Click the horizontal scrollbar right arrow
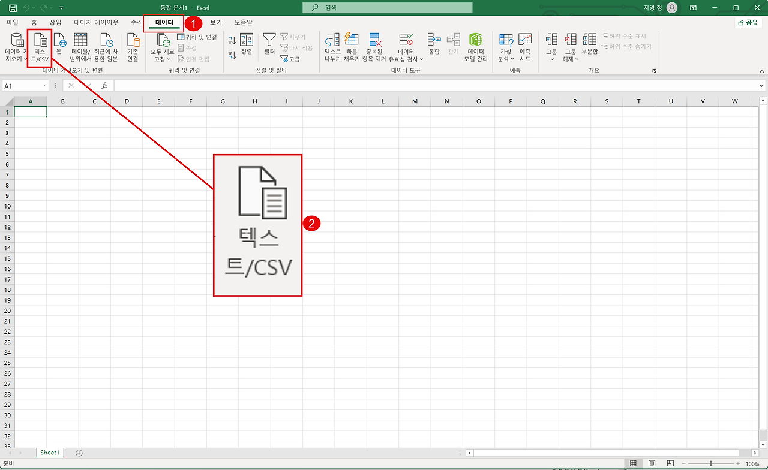This screenshot has height=470, width=768. [754, 453]
